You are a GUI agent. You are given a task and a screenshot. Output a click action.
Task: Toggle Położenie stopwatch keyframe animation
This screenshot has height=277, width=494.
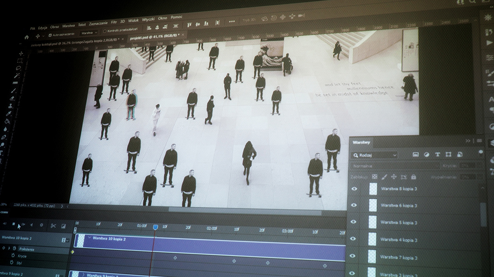(14, 249)
